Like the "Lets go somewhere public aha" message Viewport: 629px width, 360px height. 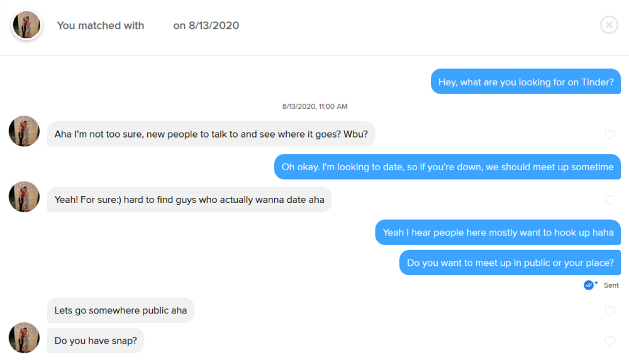point(610,310)
